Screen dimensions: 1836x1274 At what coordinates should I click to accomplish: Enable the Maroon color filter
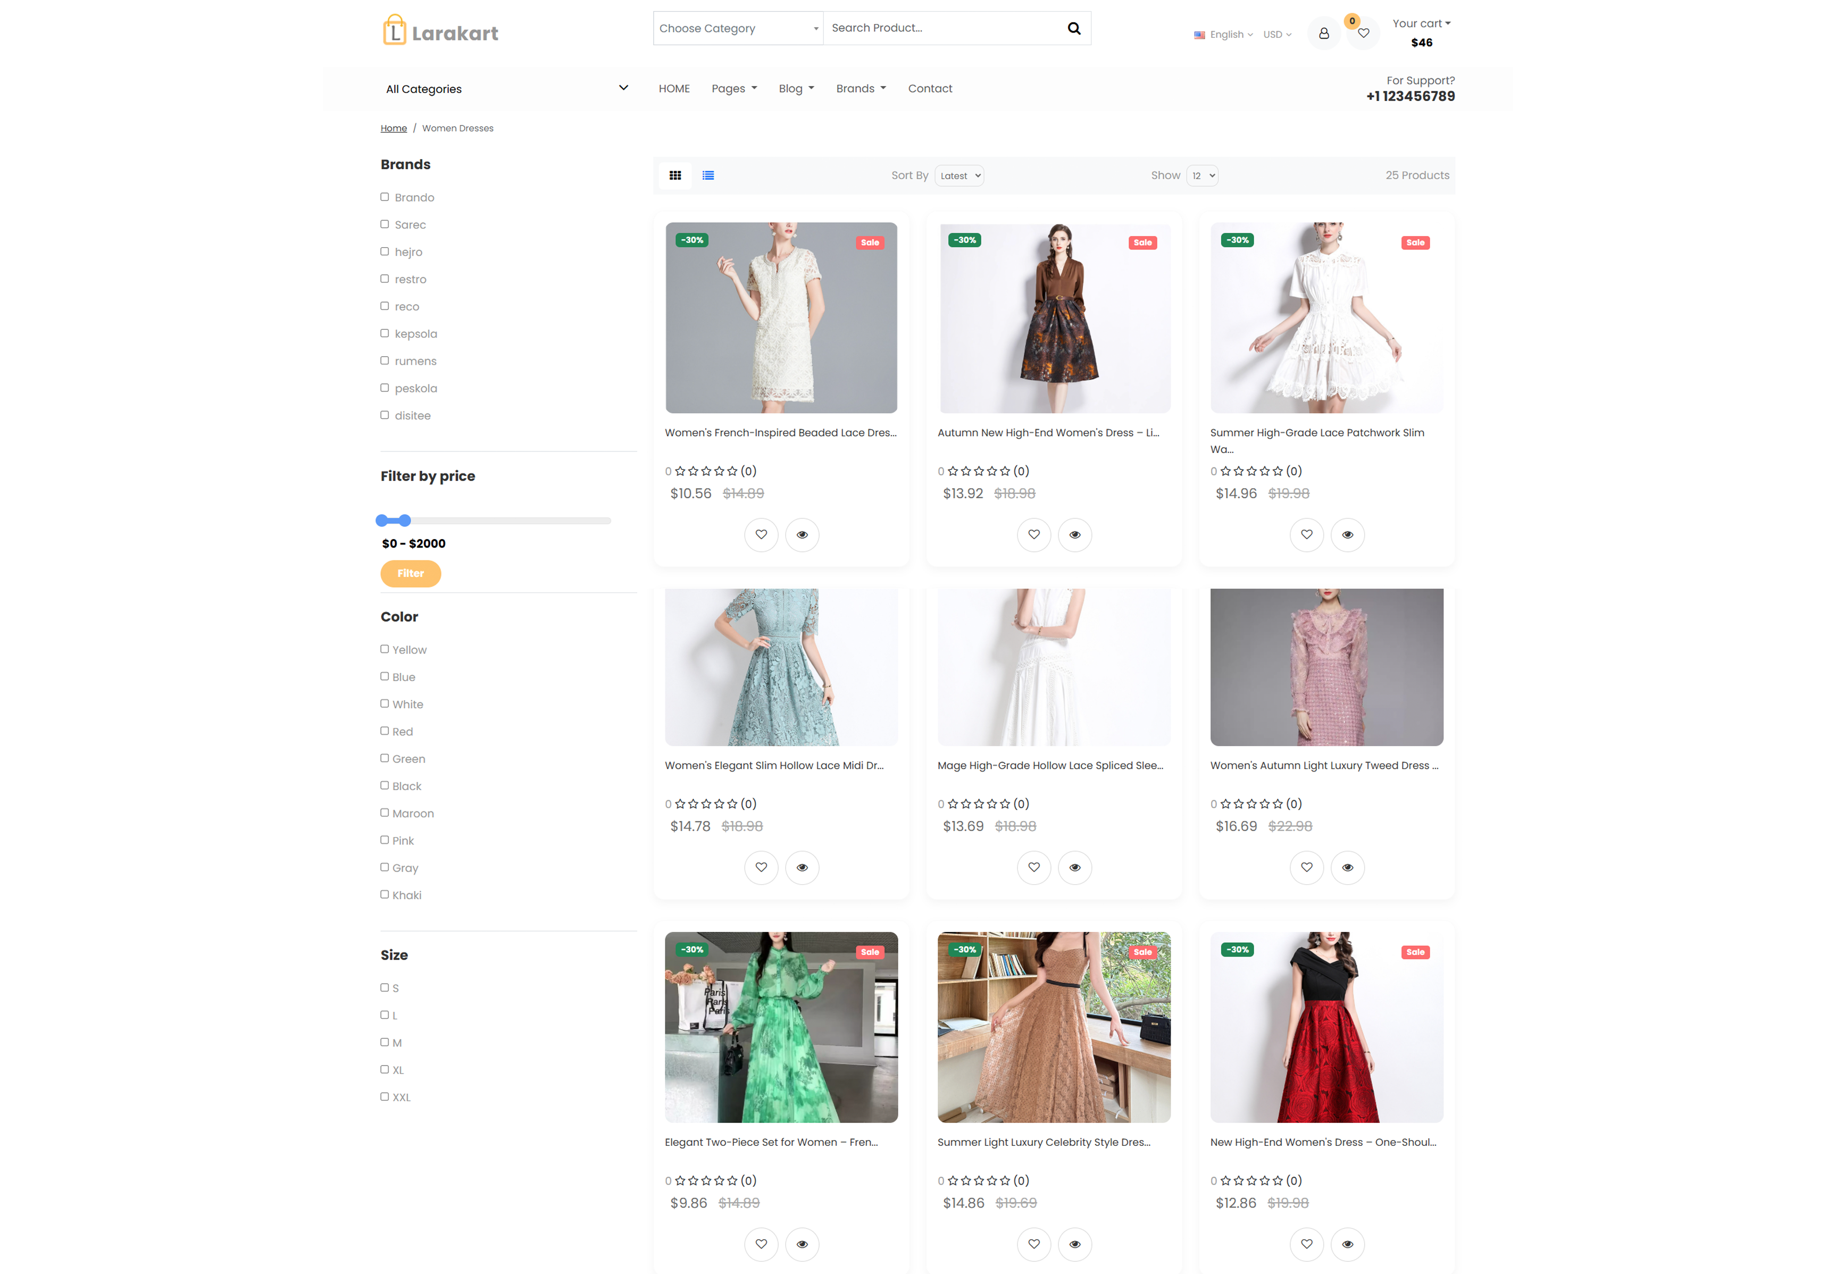coord(385,812)
